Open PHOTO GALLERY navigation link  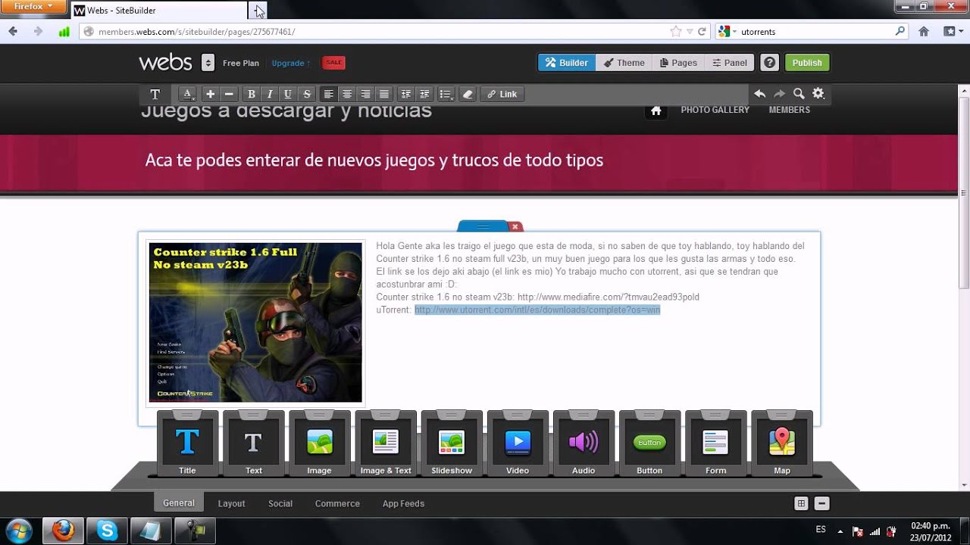715,110
